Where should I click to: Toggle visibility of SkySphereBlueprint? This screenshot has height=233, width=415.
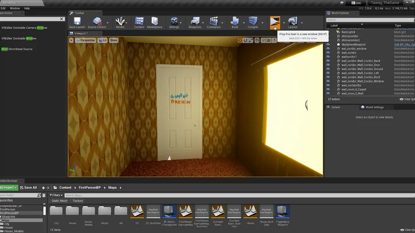[328, 45]
